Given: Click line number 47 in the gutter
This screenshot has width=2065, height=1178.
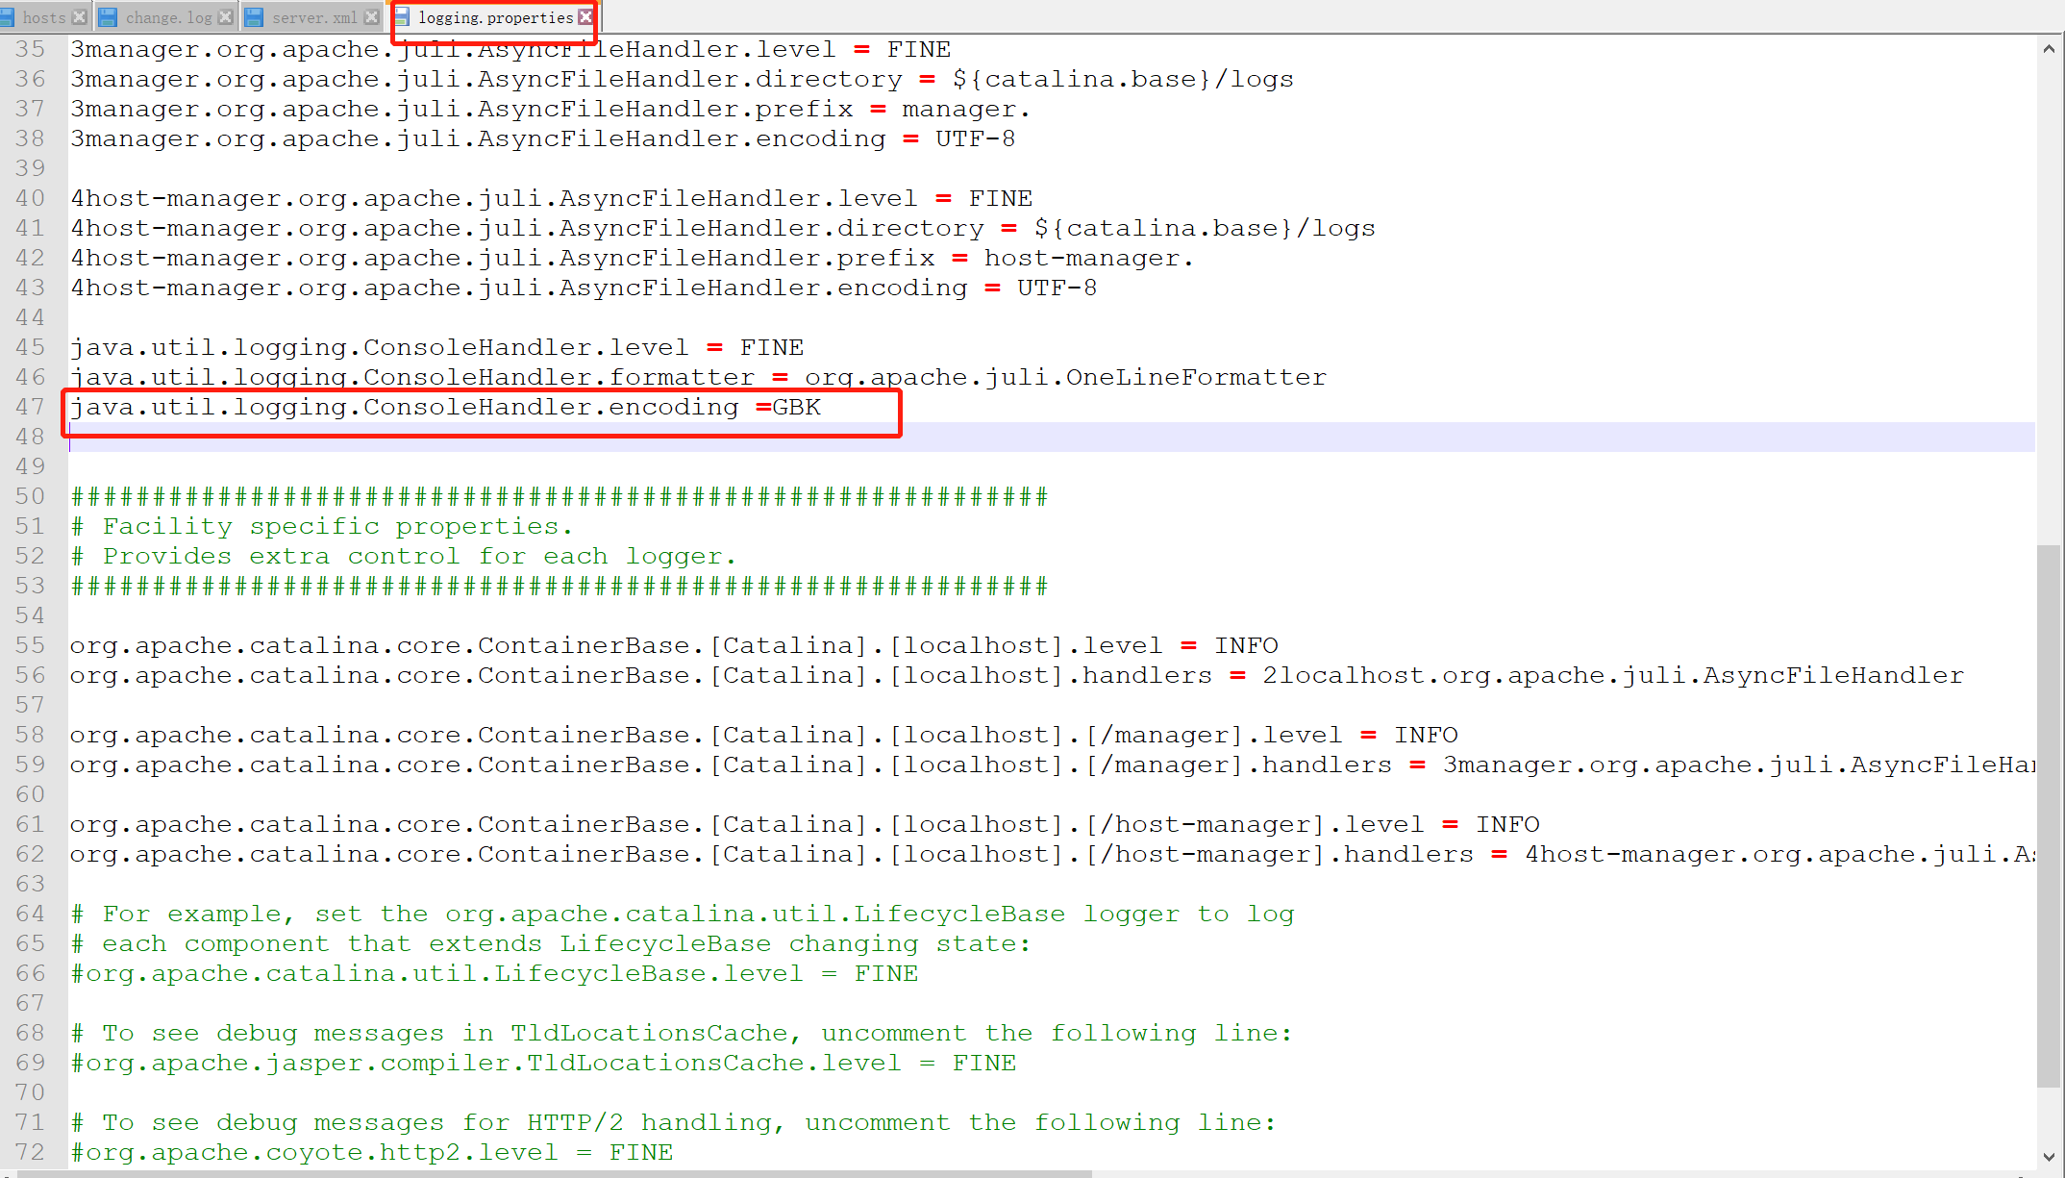Looking at the screenshot, I should point(29,407).
